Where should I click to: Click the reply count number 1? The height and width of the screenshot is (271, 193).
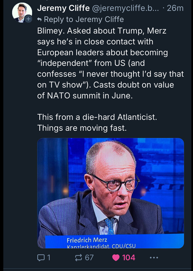(x=49, y=258)
